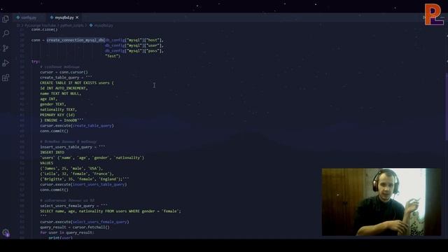Open the Source Control view

(x=6, y=48)
